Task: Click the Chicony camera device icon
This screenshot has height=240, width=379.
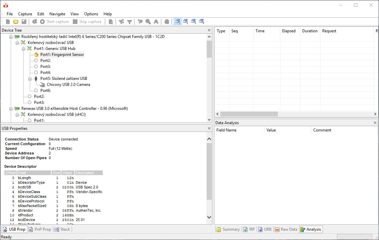Action: point(42,85)
